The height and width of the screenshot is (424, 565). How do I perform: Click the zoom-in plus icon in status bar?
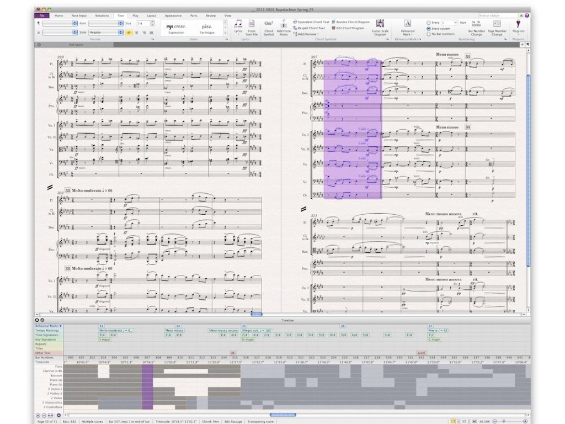(x=525, y=421)
